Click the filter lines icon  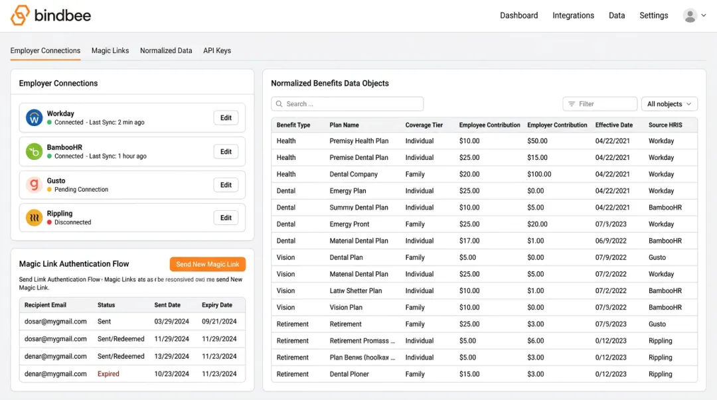tap(571, 103)
